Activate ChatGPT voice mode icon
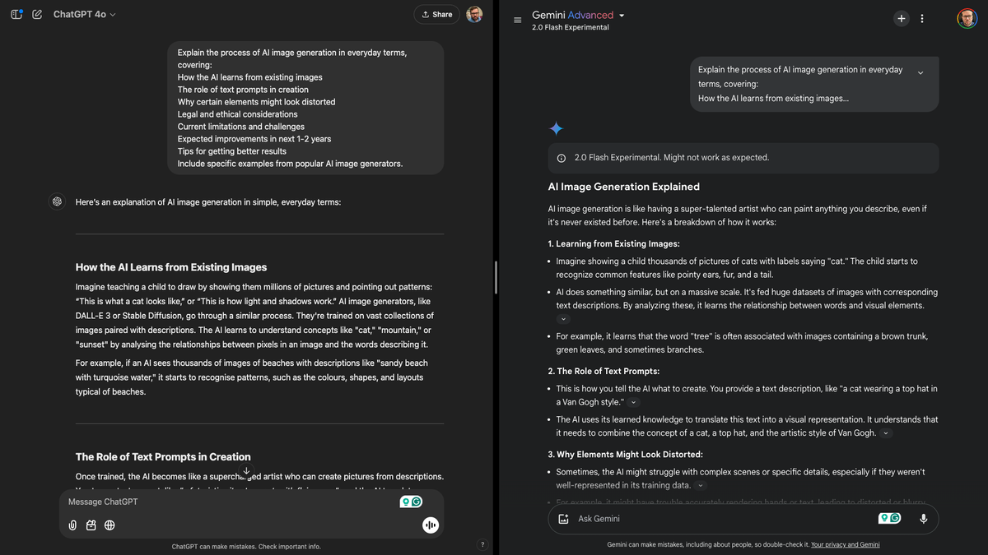Viewport: 988px width, 555px height. (x=431, y=525)
